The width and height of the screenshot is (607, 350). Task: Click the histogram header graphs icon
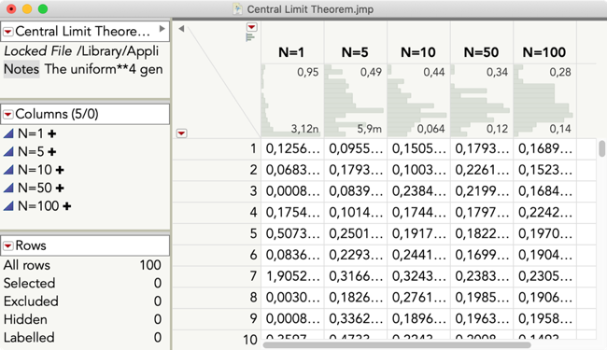tap(250, 37)
